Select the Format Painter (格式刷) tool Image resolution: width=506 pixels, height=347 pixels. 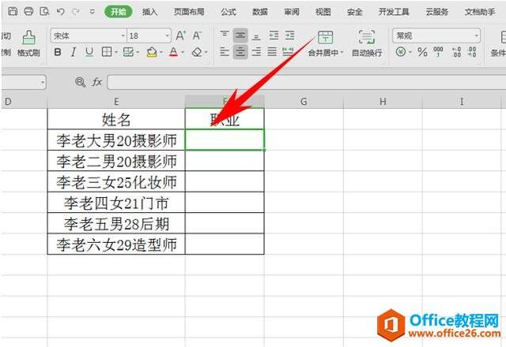(x=28, y=43)
